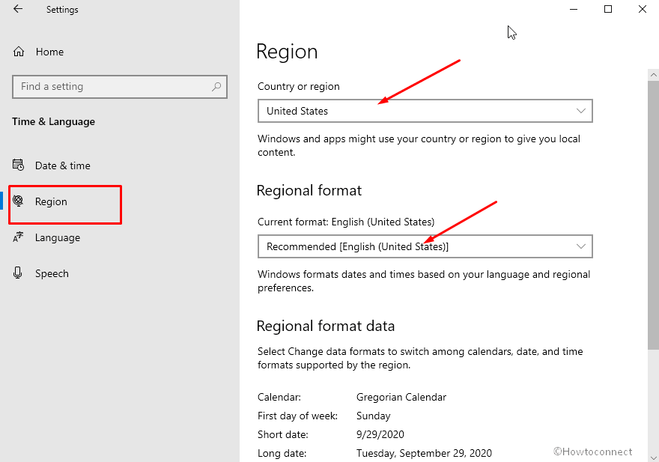This screenshot has height=462, width=659.
Task: Click the vertical scrollbar thumb
Action: coord(653,215)
